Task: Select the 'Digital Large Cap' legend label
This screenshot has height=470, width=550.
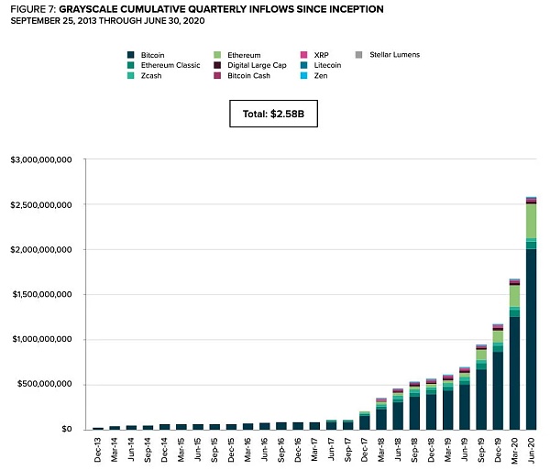Action: (x=257, y=65)
